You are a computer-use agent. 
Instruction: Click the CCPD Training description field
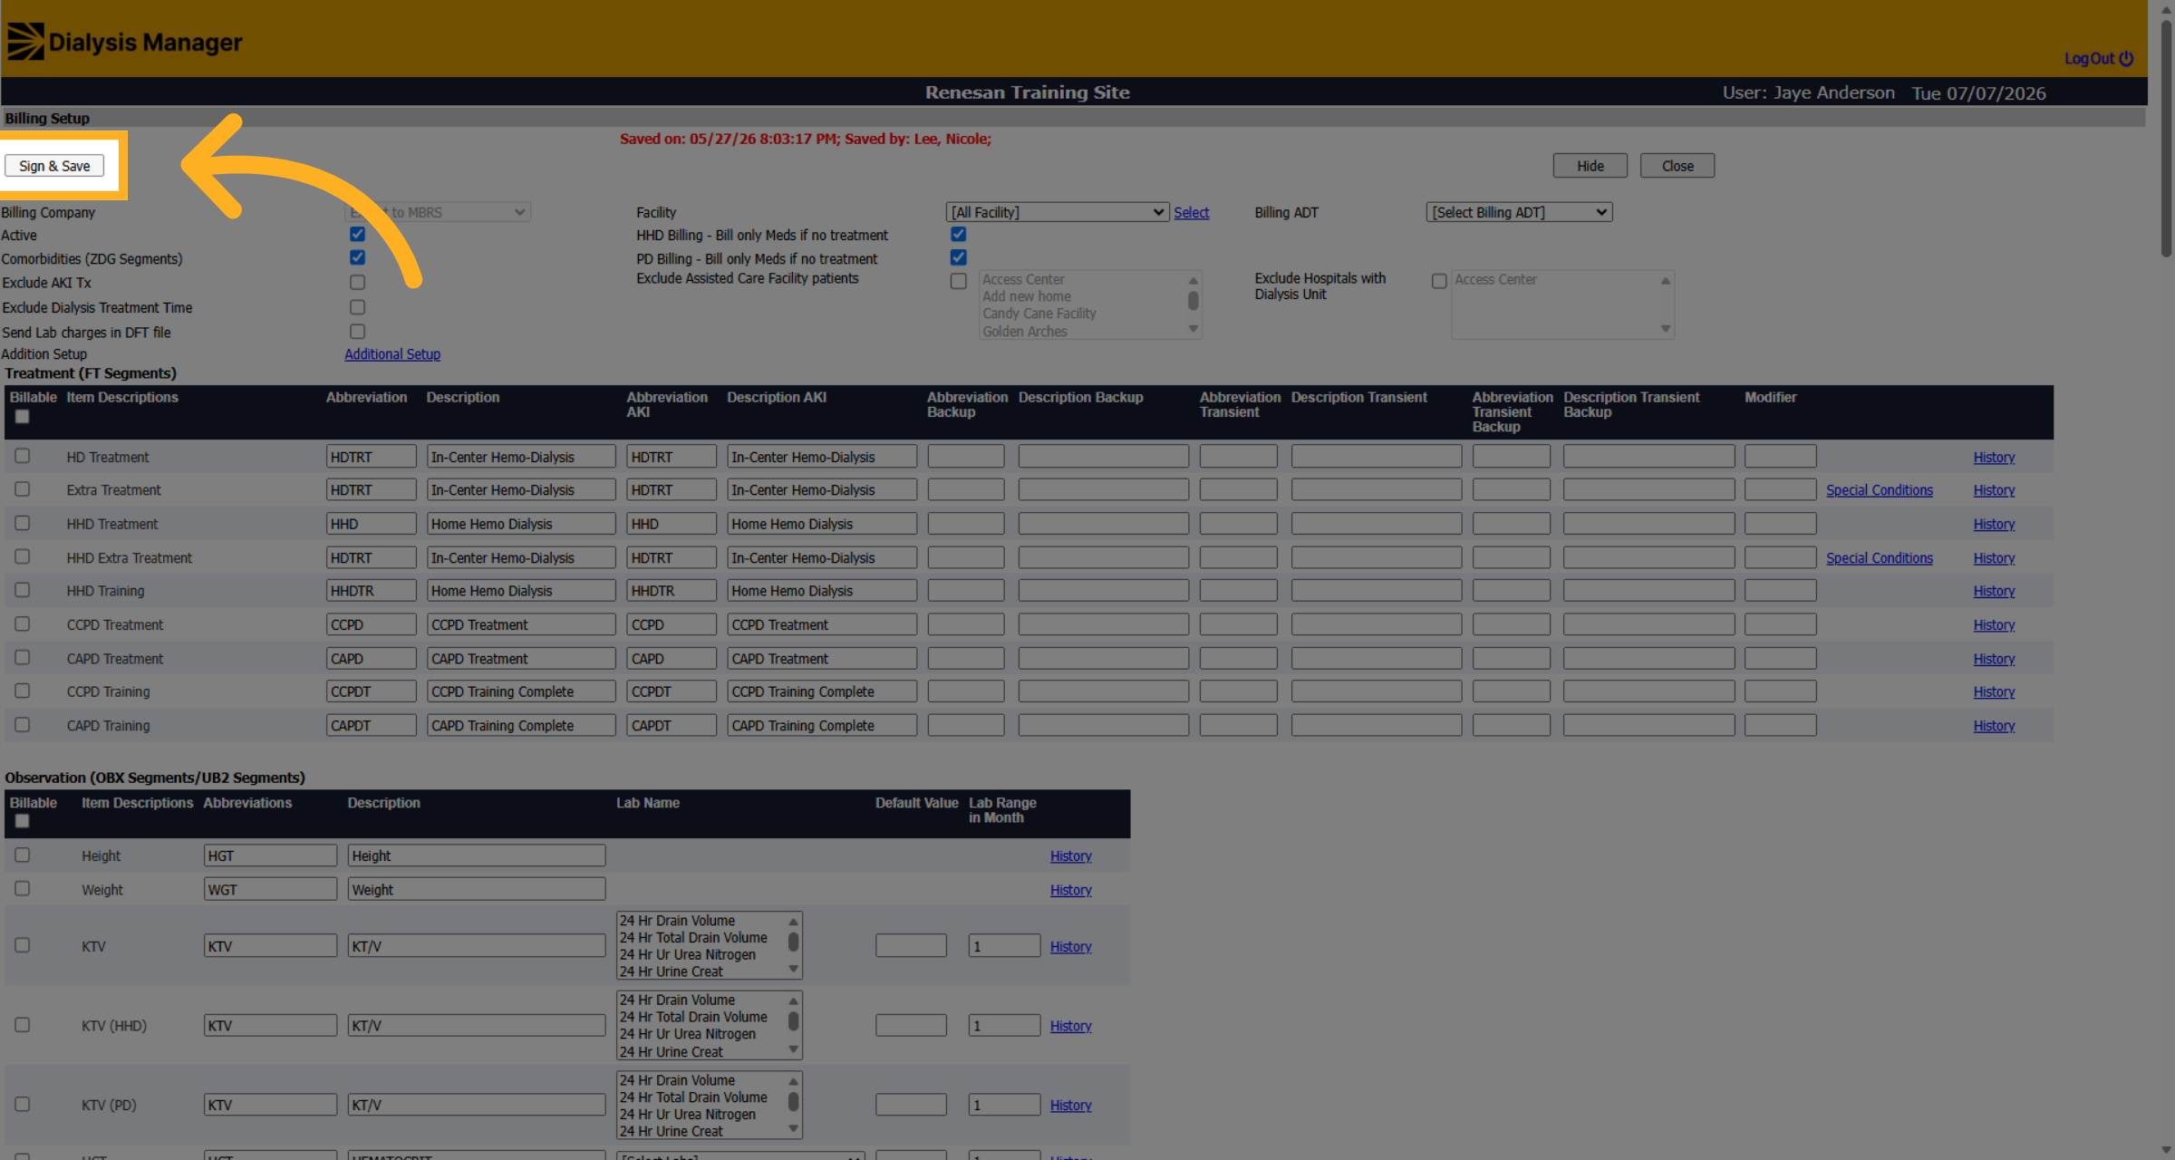(521, 691)
